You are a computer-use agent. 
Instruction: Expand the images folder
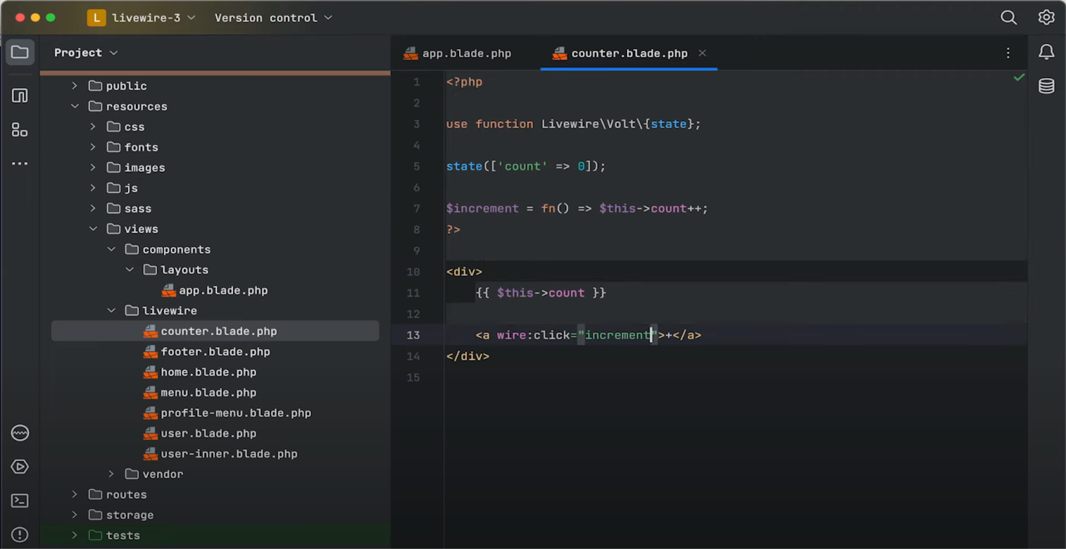click(x=93, y=167)
